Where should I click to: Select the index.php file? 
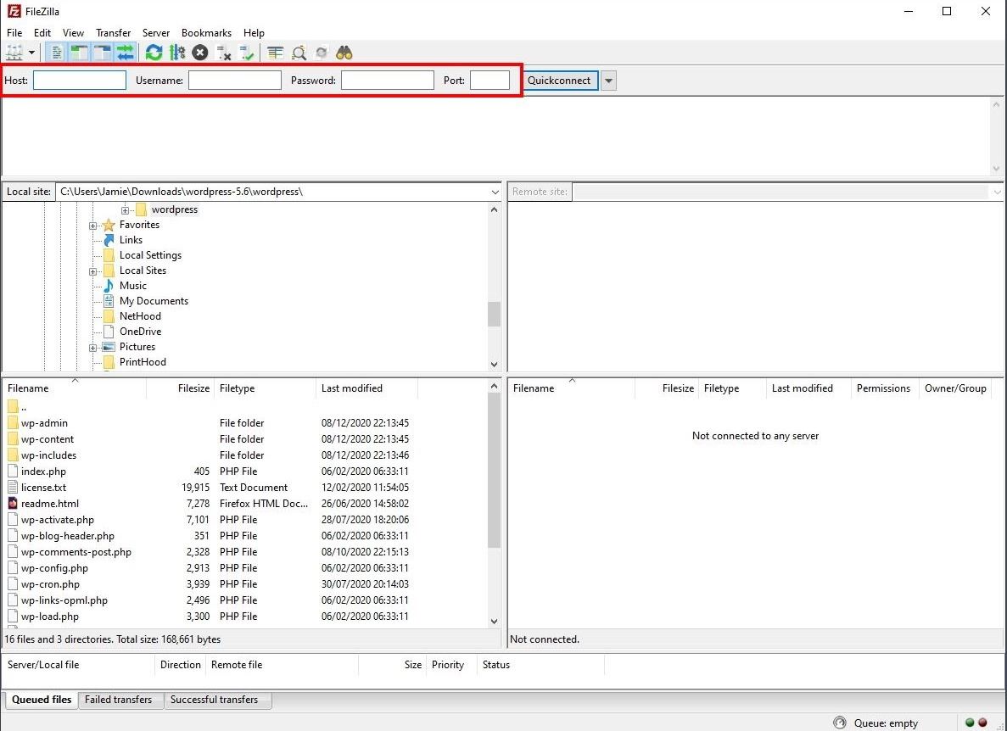click(43, 471)
